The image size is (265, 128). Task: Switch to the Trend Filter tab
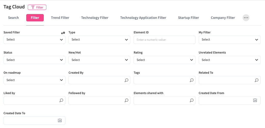coord(60,18)
